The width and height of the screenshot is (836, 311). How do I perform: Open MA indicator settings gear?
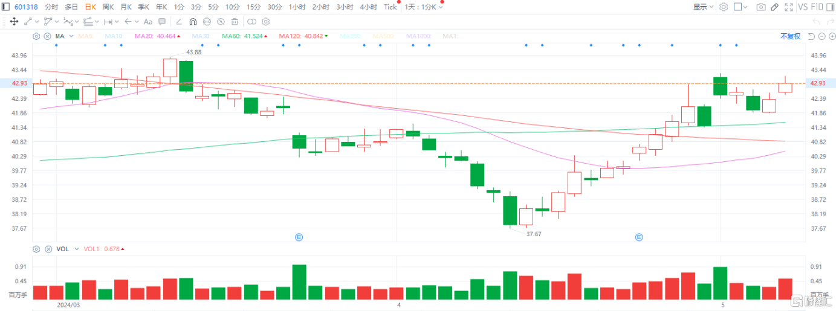click(36, 36)
